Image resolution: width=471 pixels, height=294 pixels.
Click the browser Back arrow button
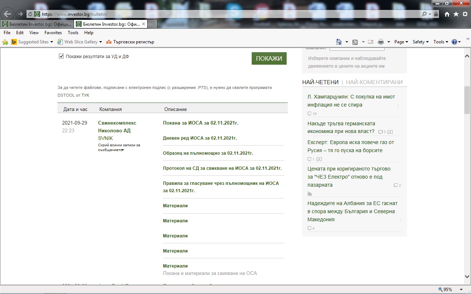(x=8, y=14)
